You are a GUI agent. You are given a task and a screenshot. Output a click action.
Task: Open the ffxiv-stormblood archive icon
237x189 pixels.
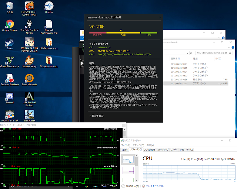tap(49, 62)
